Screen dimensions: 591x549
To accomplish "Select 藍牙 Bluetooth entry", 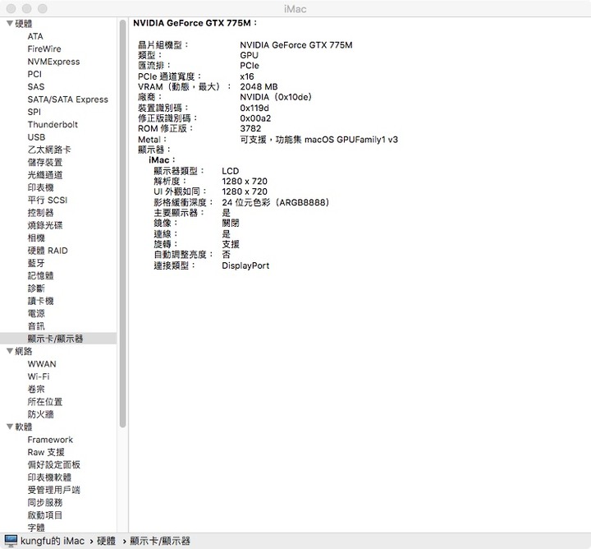I will [36, 263].
